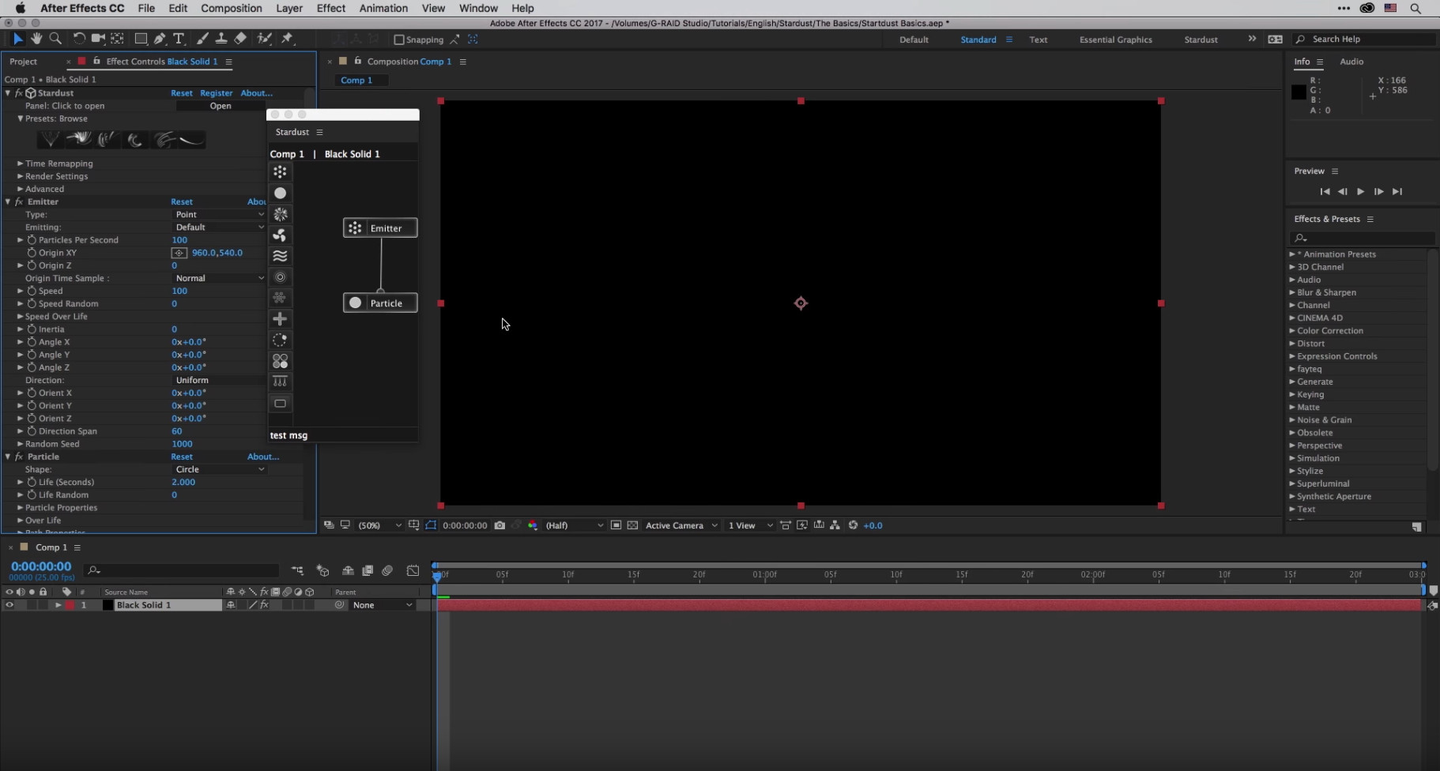
Task: Open Show Channel and Color Management icon
Action: point(533,525)
